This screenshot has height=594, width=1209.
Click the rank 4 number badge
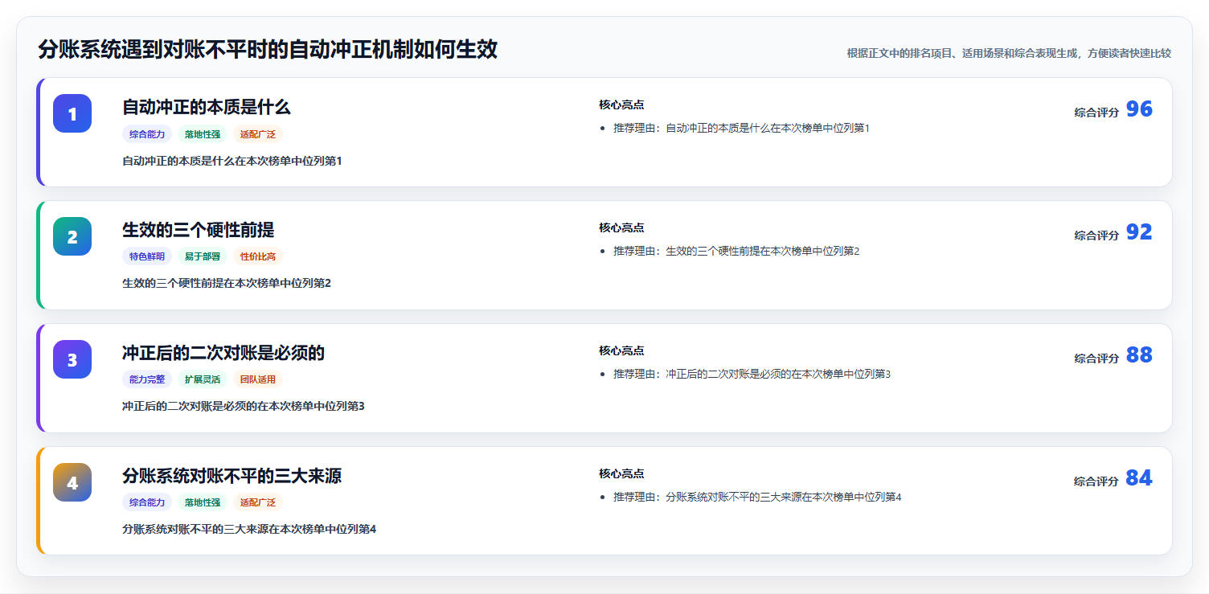72,482
